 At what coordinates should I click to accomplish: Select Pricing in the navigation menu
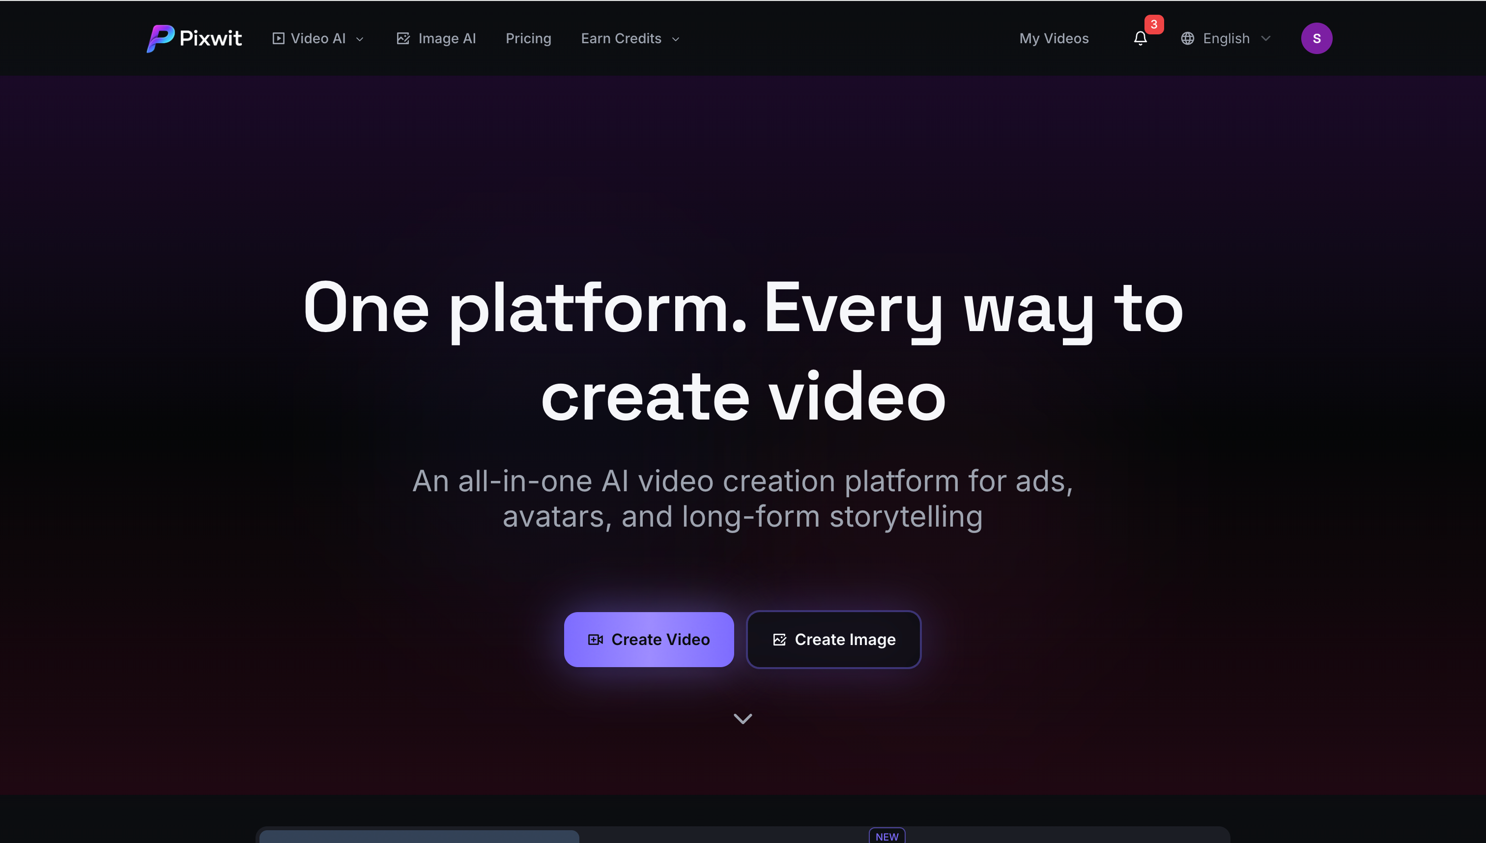528,38
